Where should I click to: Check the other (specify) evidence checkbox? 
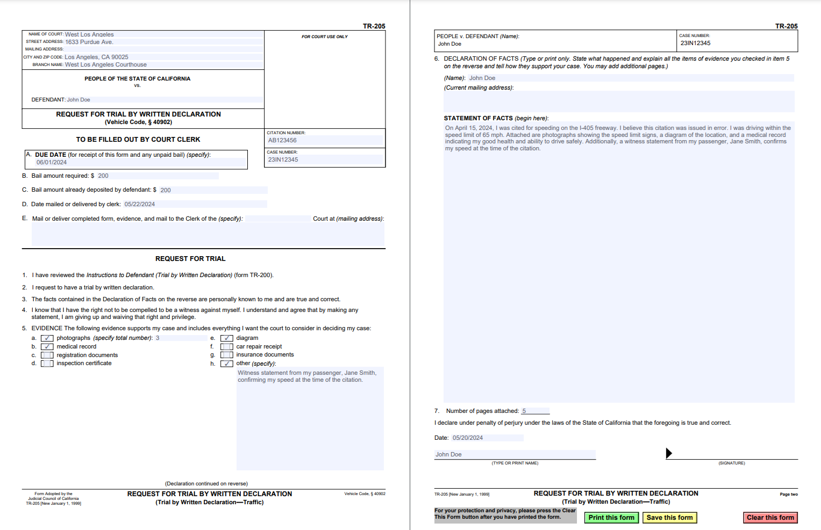tap(227, 363)
